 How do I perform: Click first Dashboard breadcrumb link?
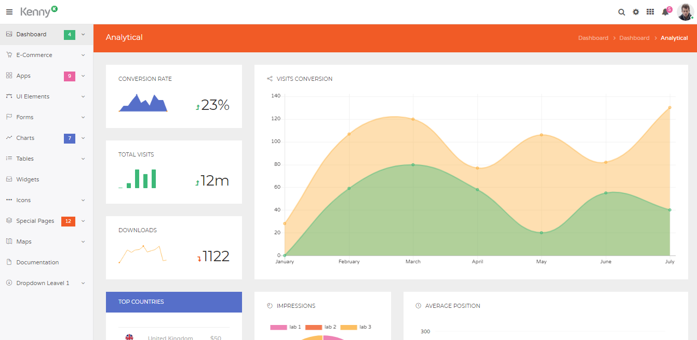[x=593, y=38]
